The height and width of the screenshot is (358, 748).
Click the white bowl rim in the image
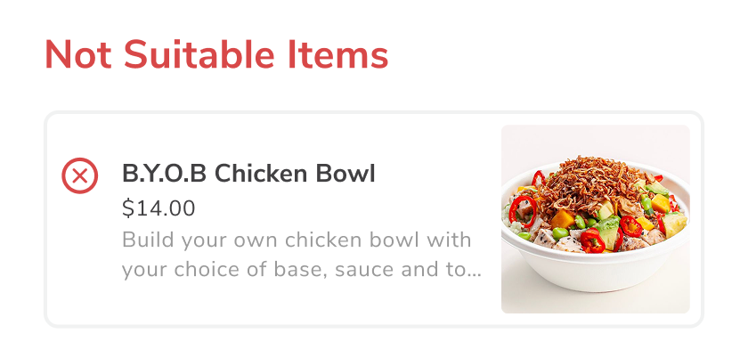596,256
